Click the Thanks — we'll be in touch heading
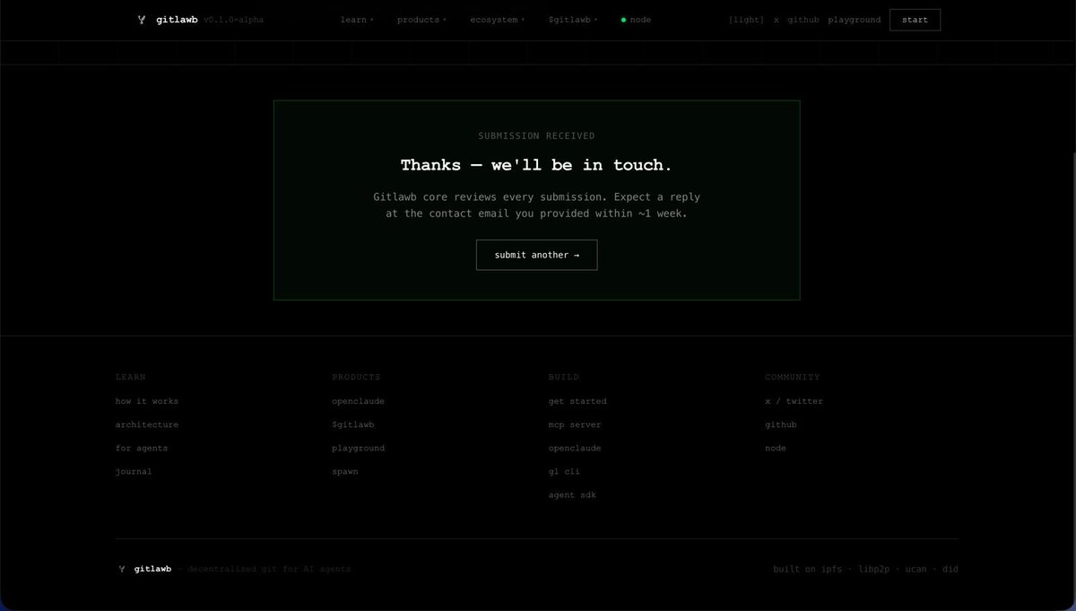 536,165
